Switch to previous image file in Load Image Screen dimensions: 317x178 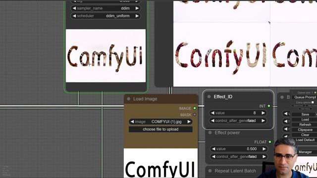coord(132,122)
